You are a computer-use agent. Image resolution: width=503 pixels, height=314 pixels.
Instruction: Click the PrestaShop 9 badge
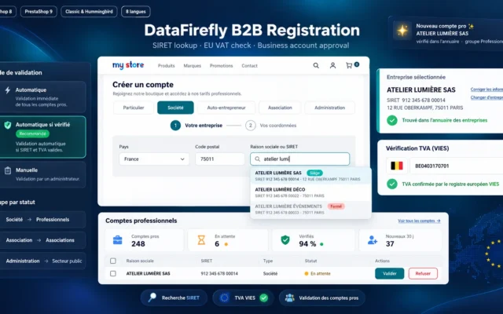click(x=39, y=12)
